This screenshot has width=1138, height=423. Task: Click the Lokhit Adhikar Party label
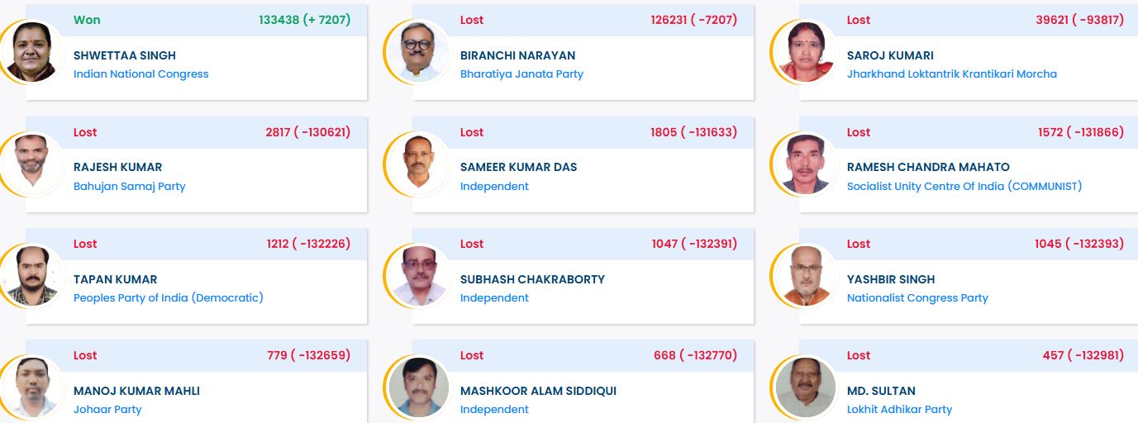click(x=899, y=410)
